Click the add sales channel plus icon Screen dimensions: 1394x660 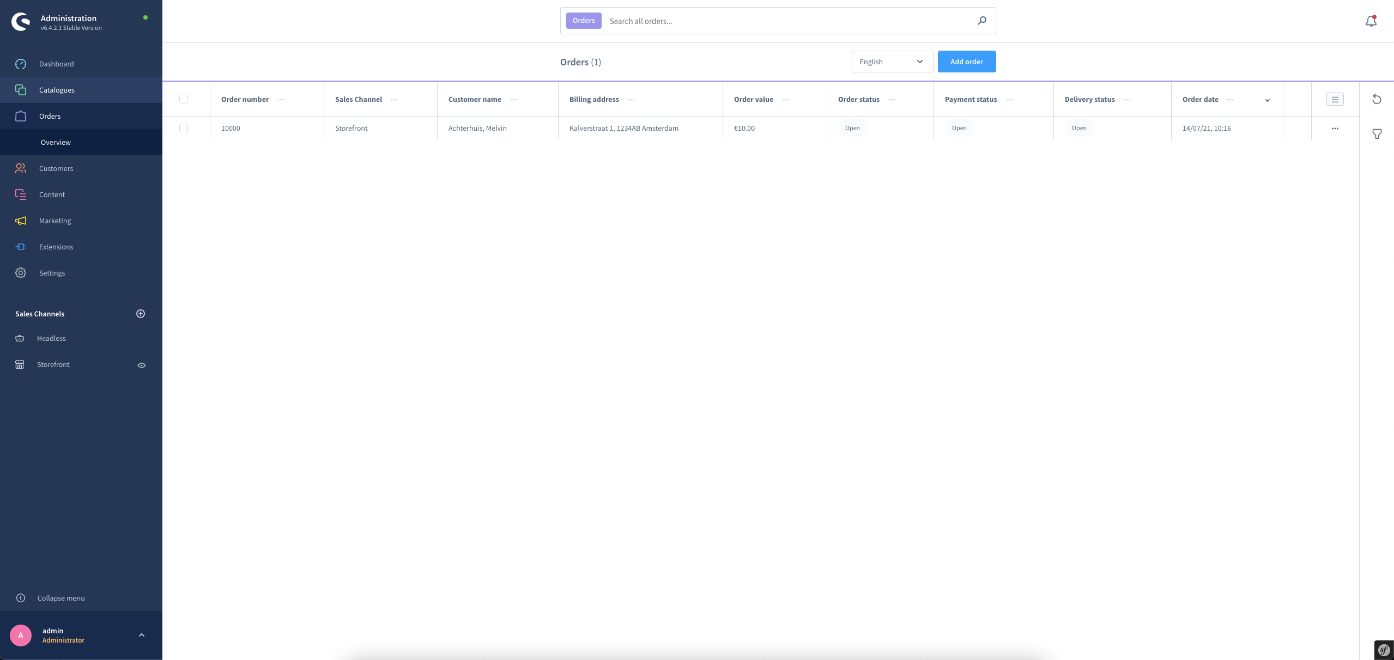click(141, 314)
